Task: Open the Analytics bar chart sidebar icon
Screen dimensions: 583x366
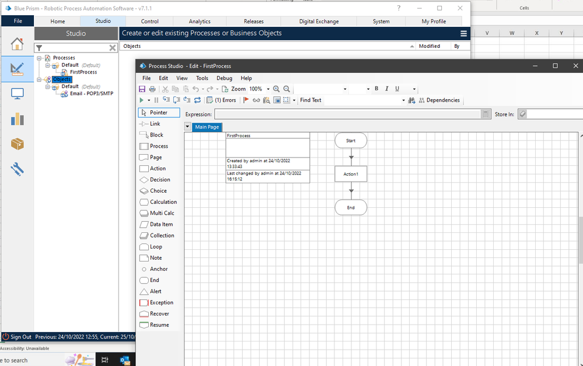Action: pos(17,119)
